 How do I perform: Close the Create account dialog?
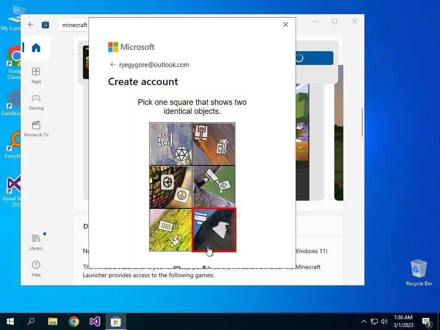click(286, 24)
